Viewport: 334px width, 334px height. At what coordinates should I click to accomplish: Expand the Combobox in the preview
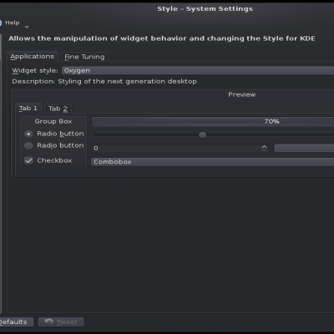(x=213, y=162)
